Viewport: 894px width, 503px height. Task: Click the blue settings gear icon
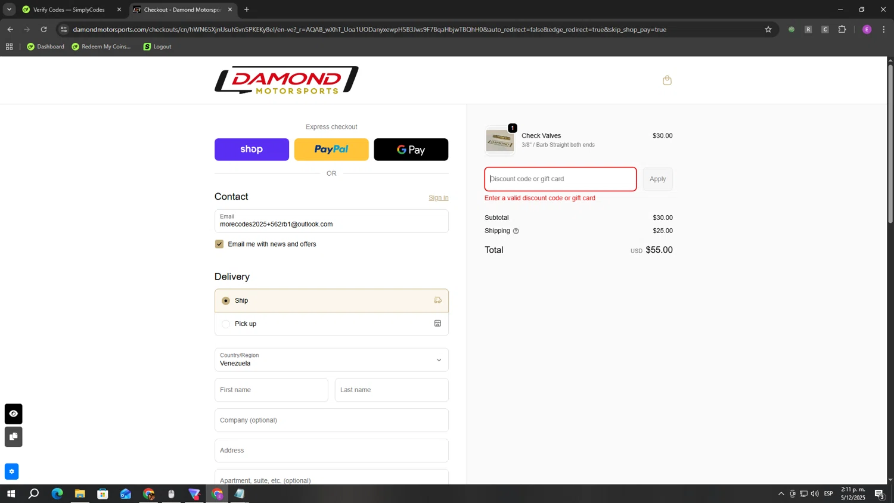(11, 471)
